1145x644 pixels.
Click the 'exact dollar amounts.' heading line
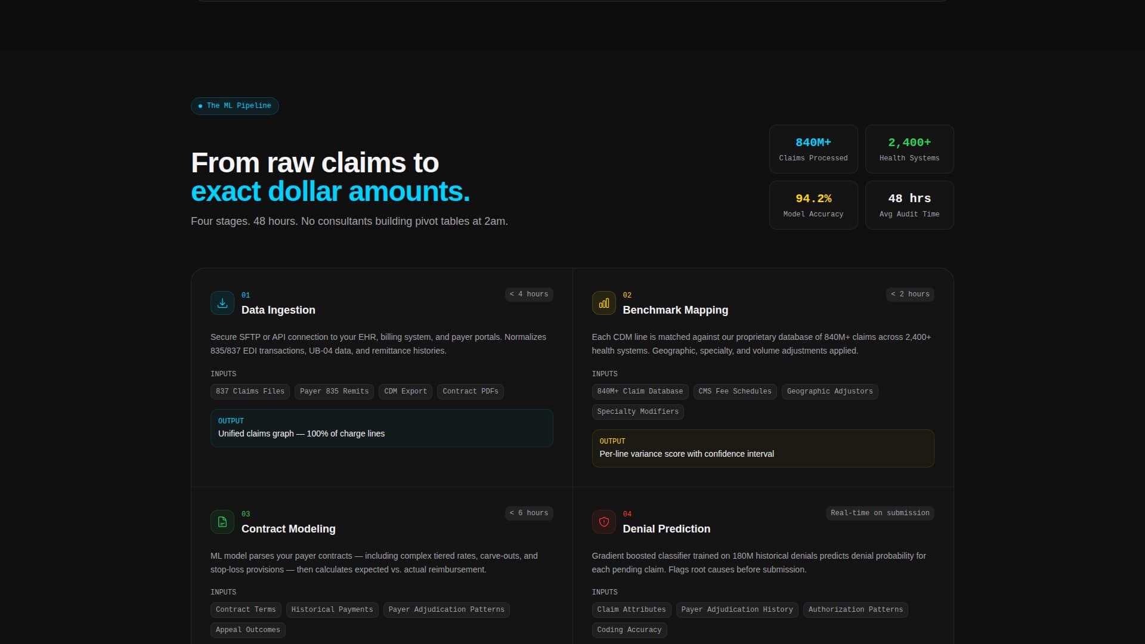(x=330, y=191)
